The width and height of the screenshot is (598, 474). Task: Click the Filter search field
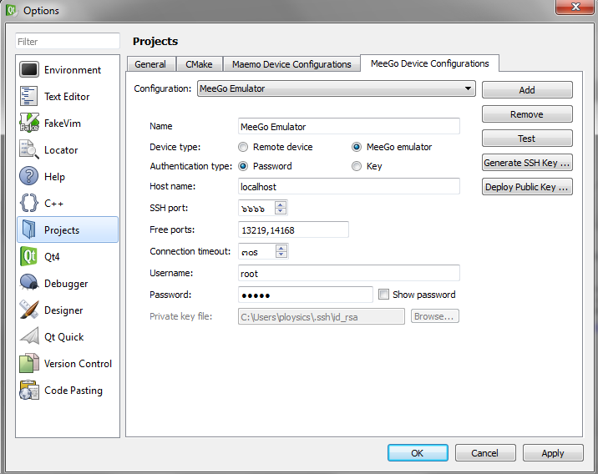68,41
